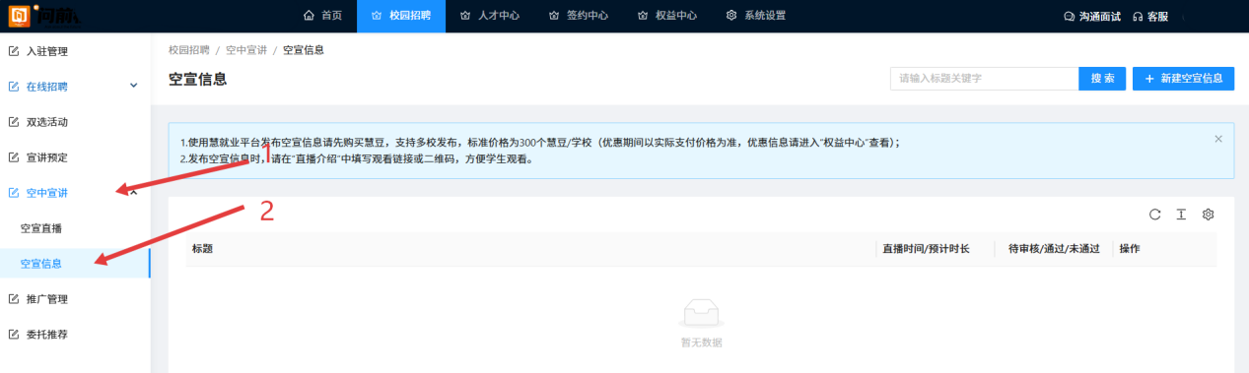Click the chat bubble icon beside 沟通面试

point(1070,17)
